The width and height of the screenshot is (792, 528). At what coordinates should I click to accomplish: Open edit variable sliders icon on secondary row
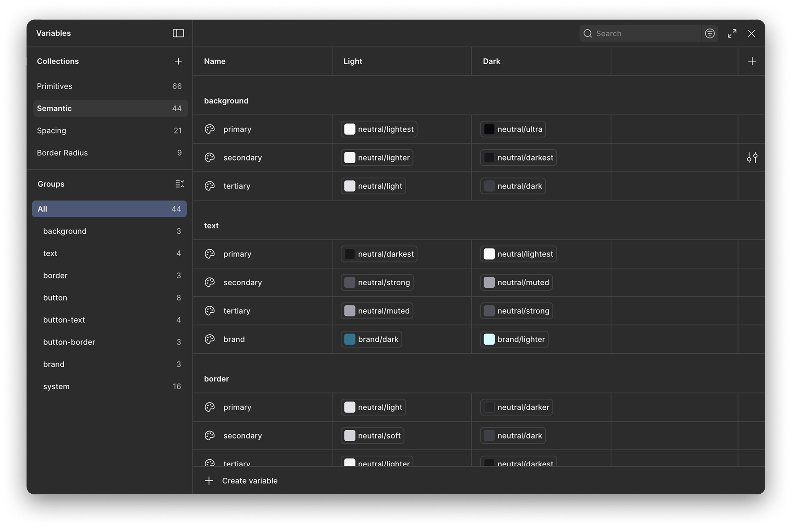click(752, 158)
